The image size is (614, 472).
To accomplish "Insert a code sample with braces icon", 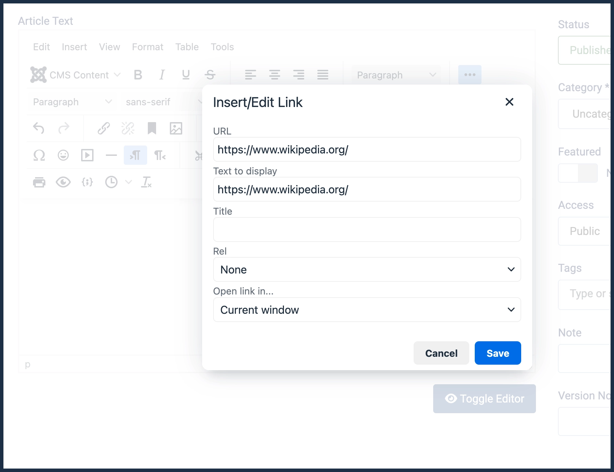I will pos(87,182).
